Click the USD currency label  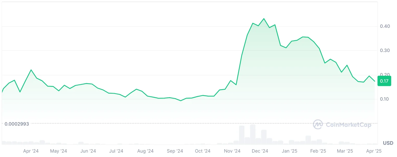pyautogui.click(x=388, y=143)
